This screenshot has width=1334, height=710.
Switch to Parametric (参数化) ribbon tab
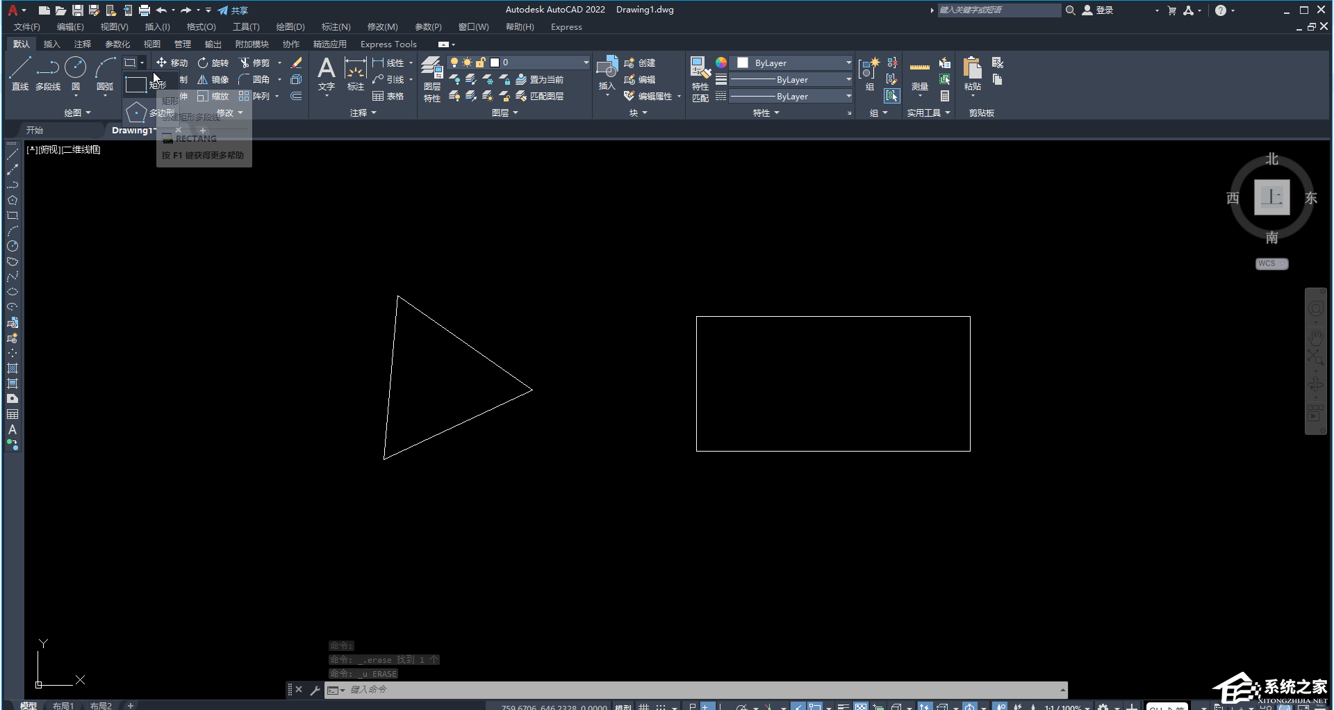pyautogui.click(x=117, y=44)
